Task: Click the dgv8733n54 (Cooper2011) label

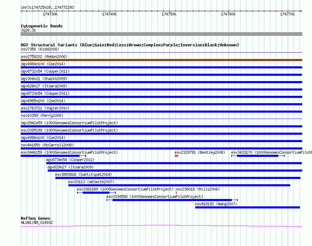Action: click(x=45, y=93)
